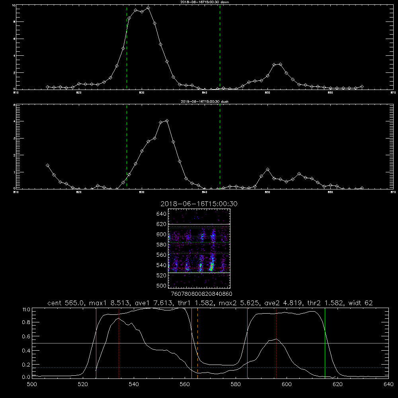The height and width of the screenshot is (398, 398).
Task: Click the bottom plot x-axis label '620'
Action: pyautogui.click(x=338, y=384)
